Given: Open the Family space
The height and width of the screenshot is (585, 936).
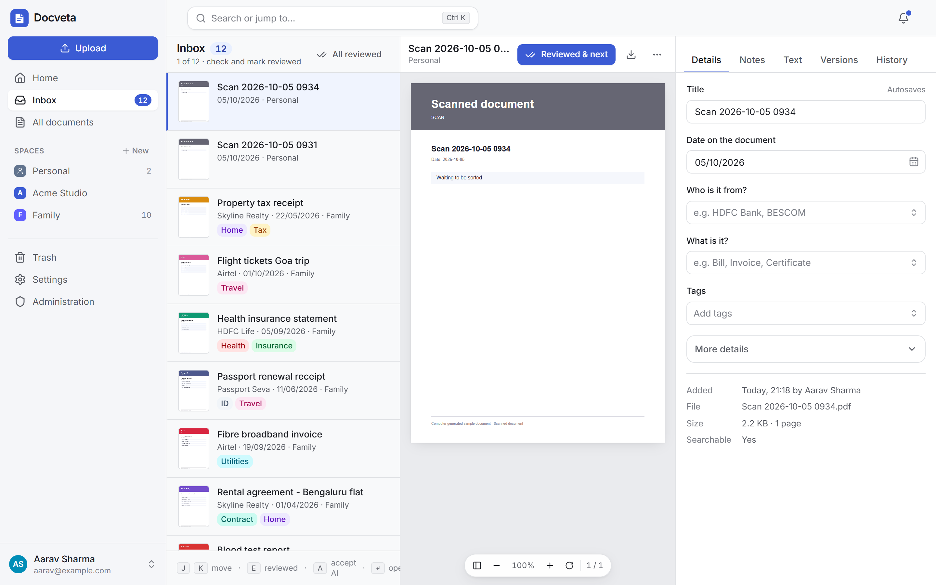Looking at the screenshot, I should click(83, 215).
